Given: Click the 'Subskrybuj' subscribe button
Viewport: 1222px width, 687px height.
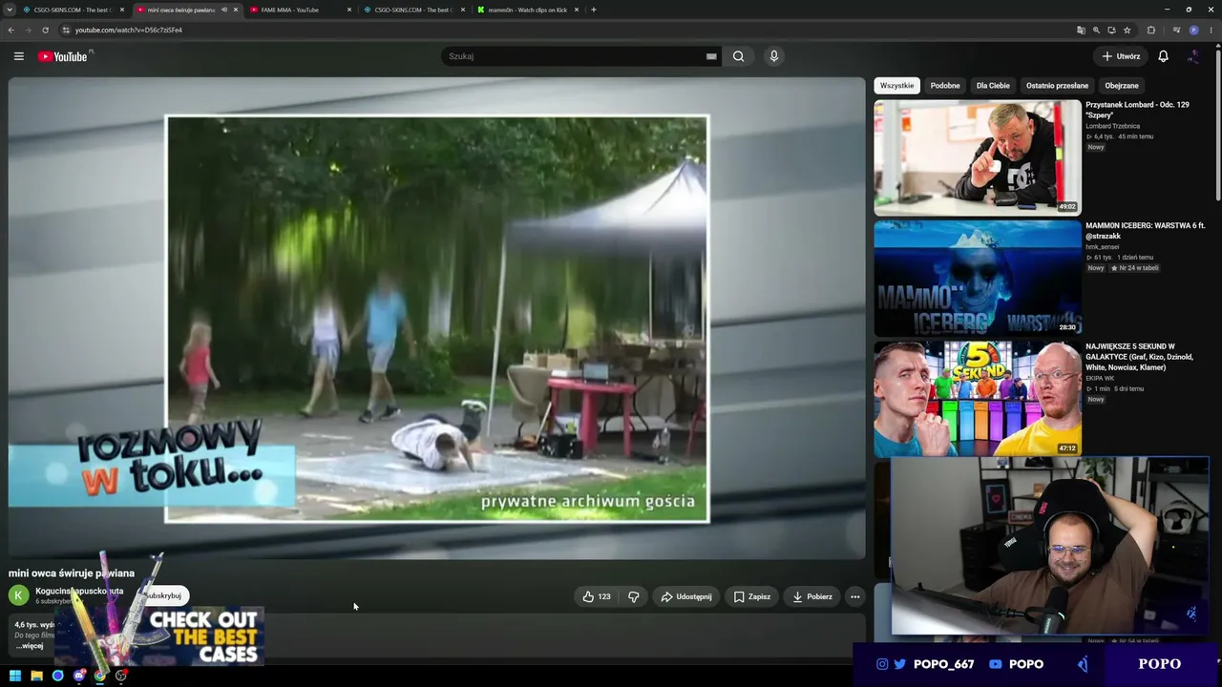Looking at the screenshot, I should (x=162, y=595).
